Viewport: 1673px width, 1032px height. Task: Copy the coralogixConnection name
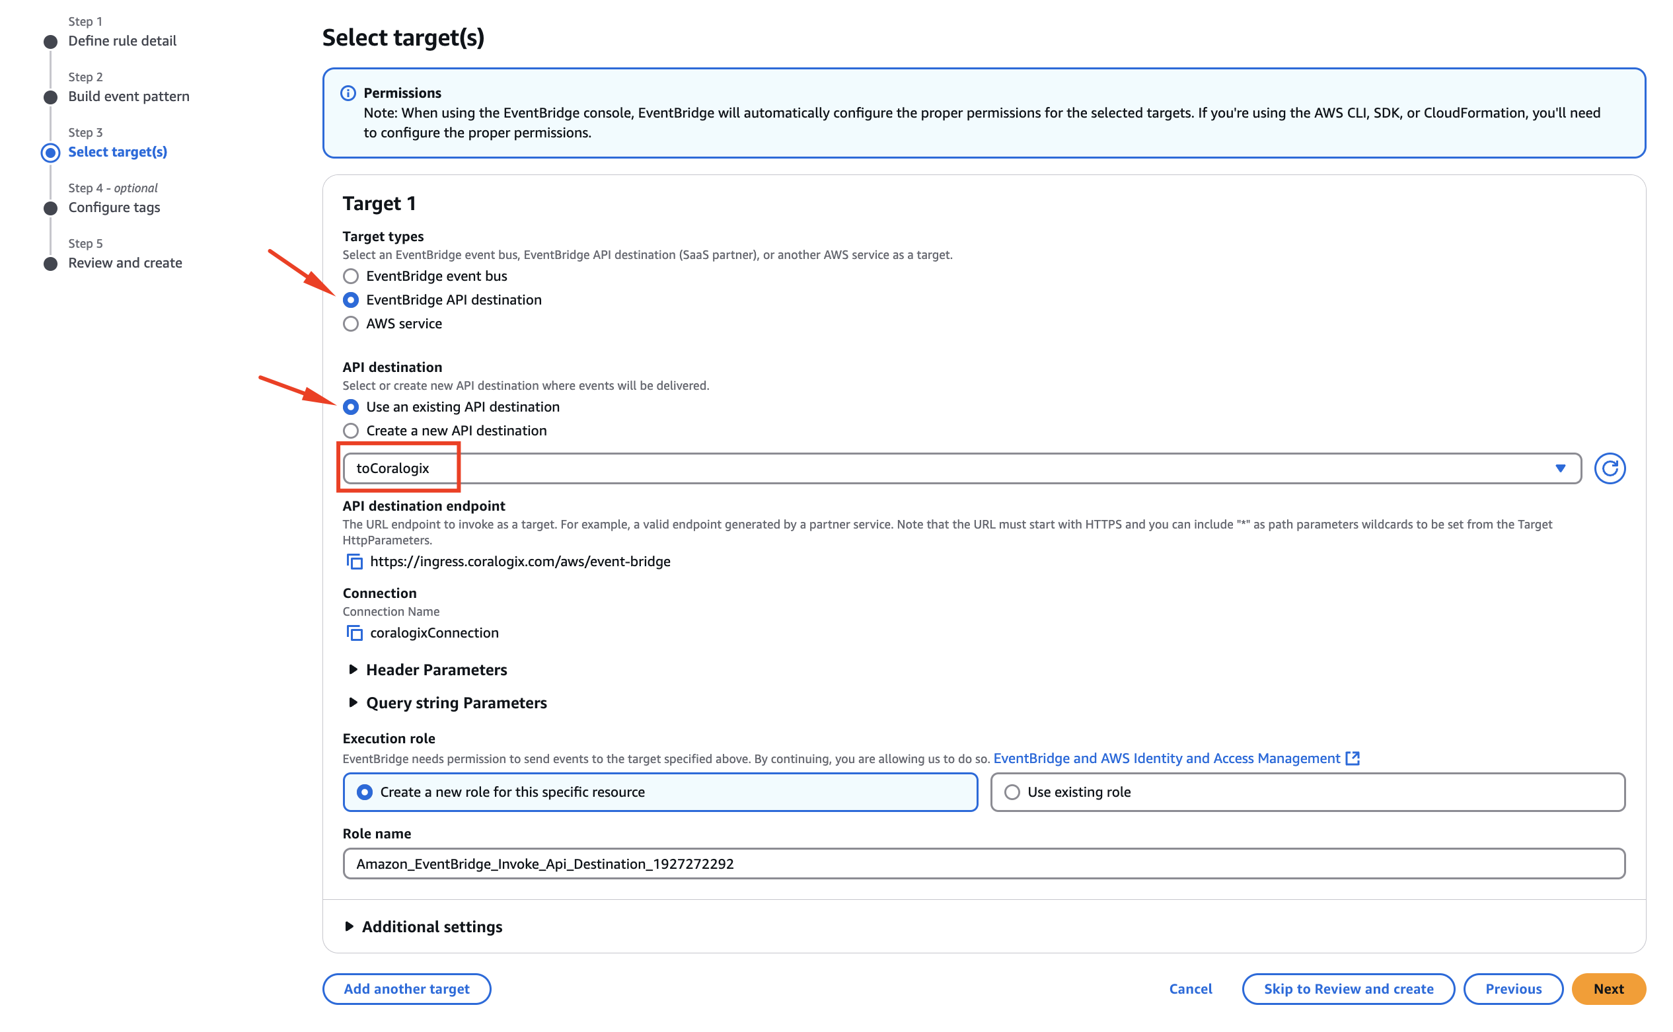[x=354, y=633]
